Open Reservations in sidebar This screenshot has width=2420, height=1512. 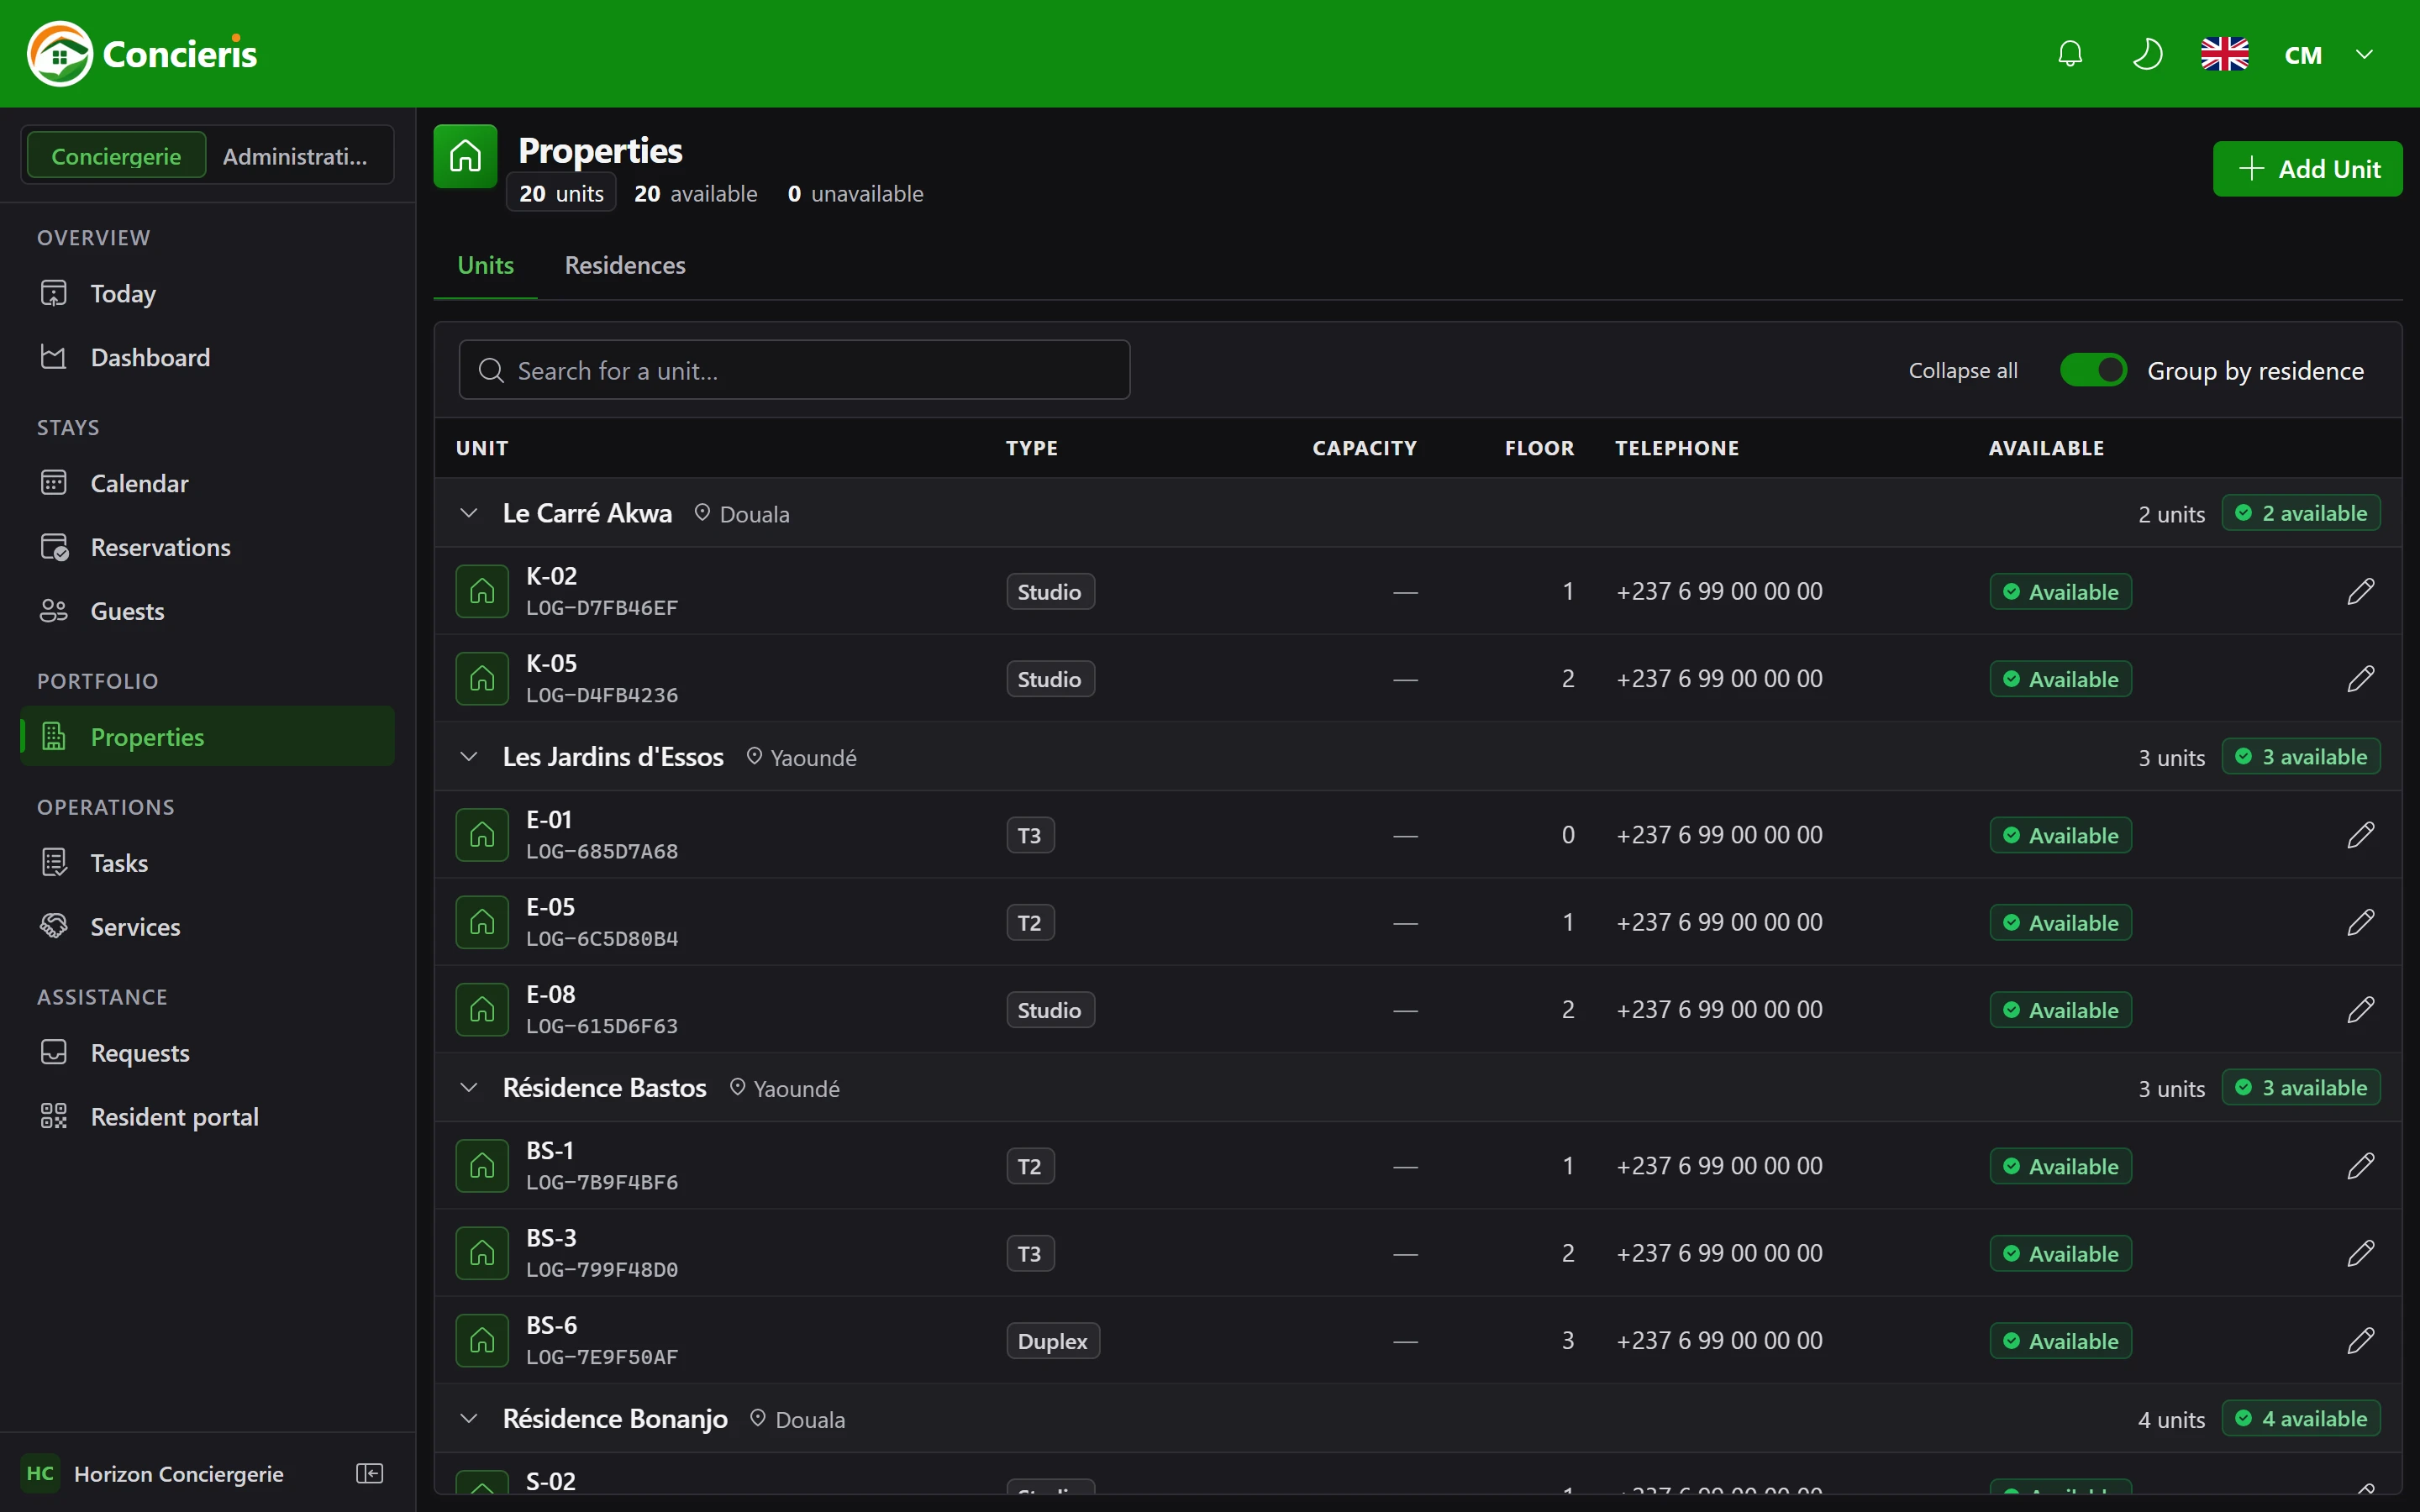[x=207, y=548]
